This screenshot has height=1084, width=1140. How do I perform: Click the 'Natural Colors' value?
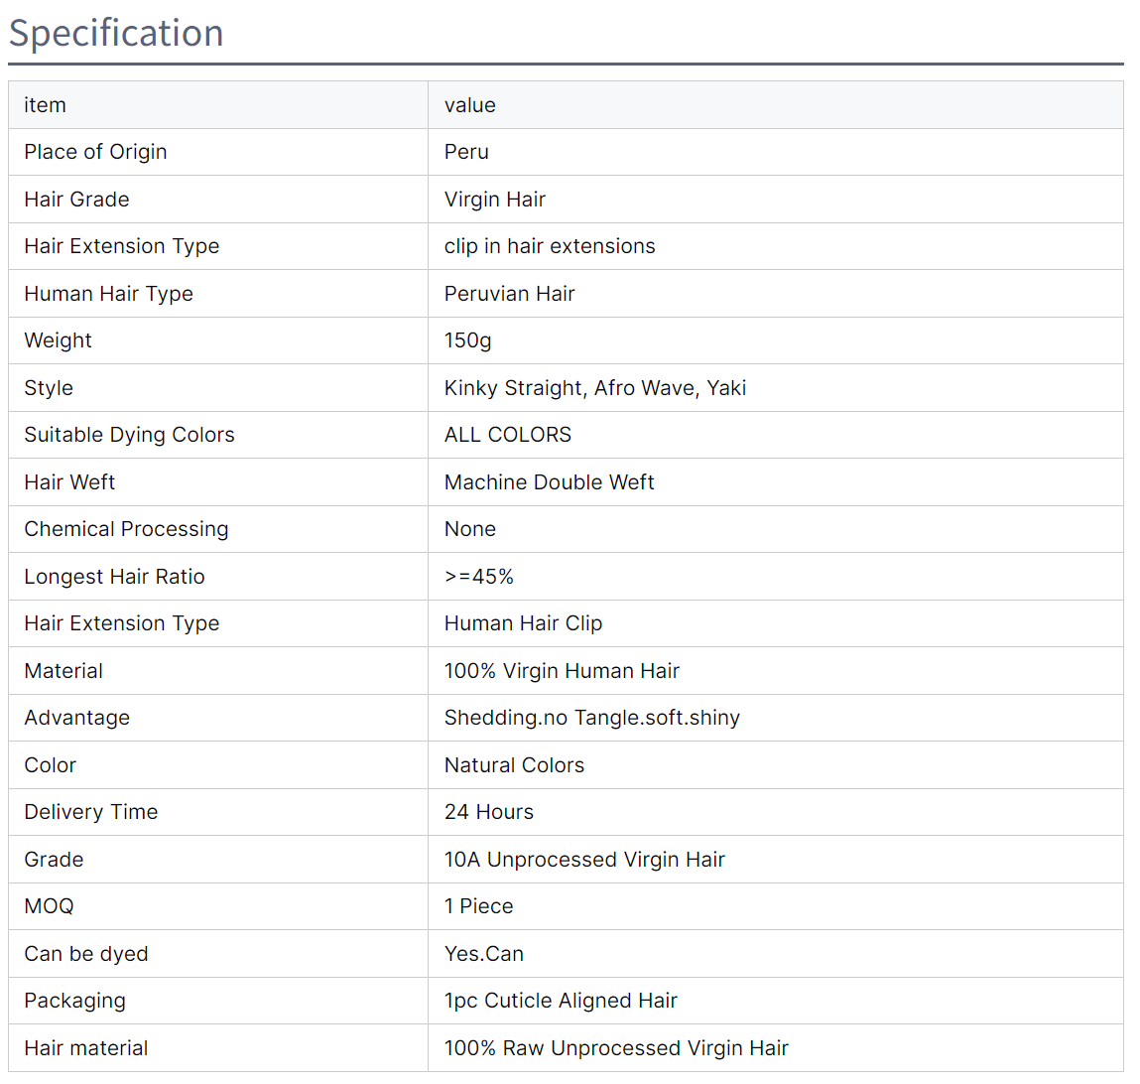pos(514,764)
